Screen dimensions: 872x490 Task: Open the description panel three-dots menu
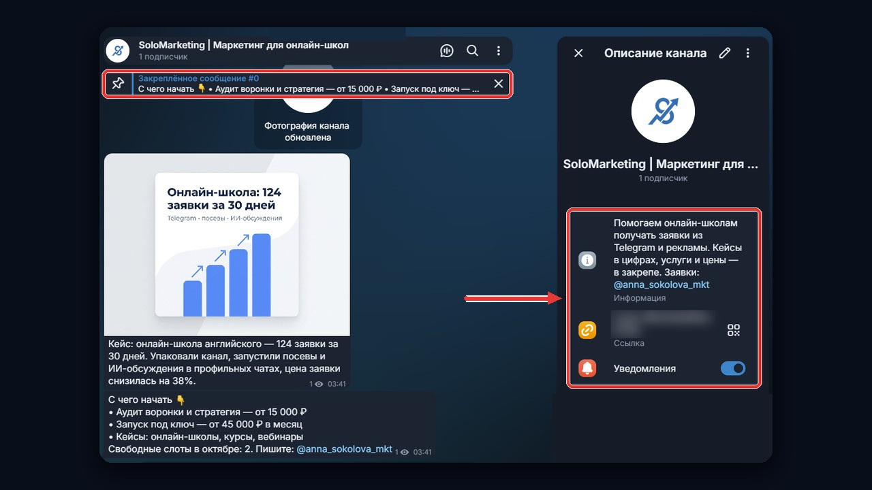(748, 53)
